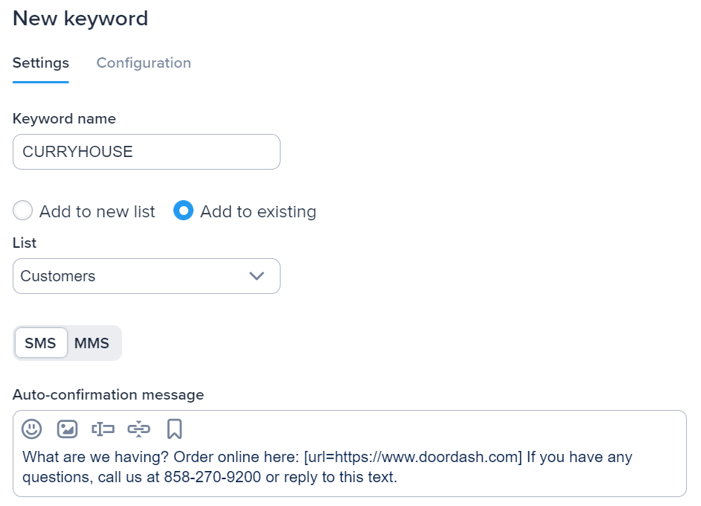Click the insert image icon
This screenshot has height=506, width=701.
click(67, 429)
